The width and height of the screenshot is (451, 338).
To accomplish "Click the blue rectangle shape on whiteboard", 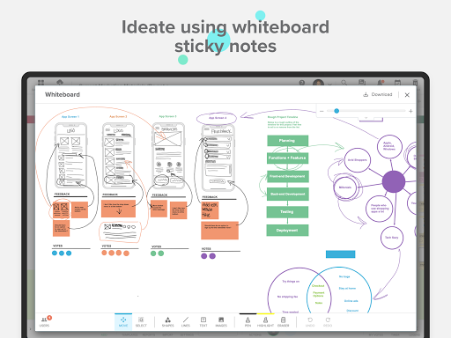I will (x=340, y=254).
